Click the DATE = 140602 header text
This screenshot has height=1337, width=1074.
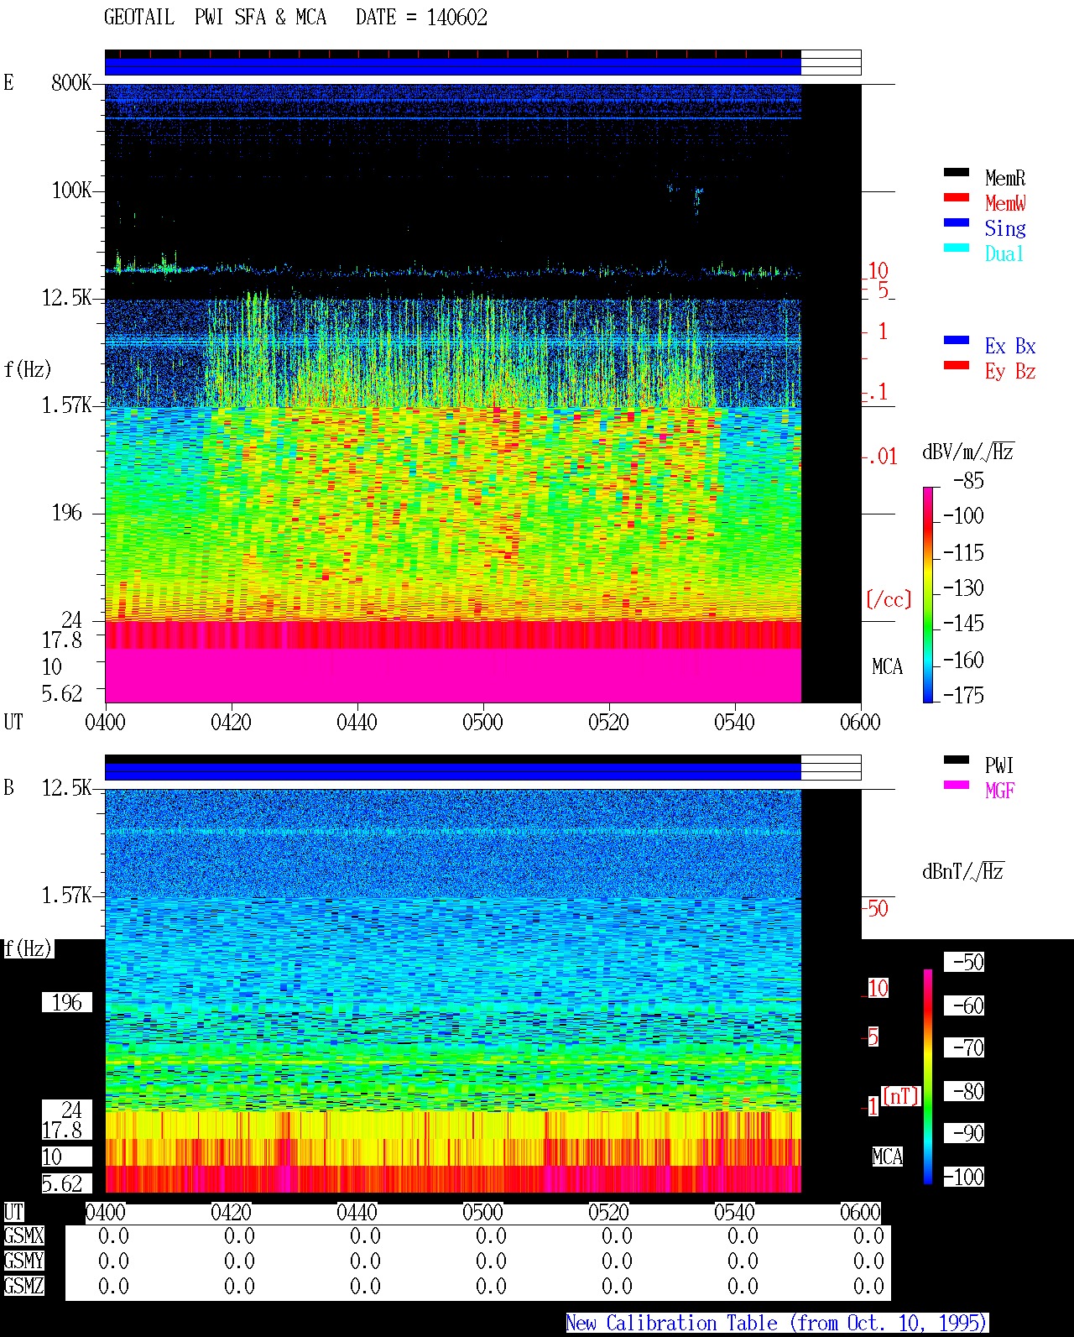[x=421, y=18]
